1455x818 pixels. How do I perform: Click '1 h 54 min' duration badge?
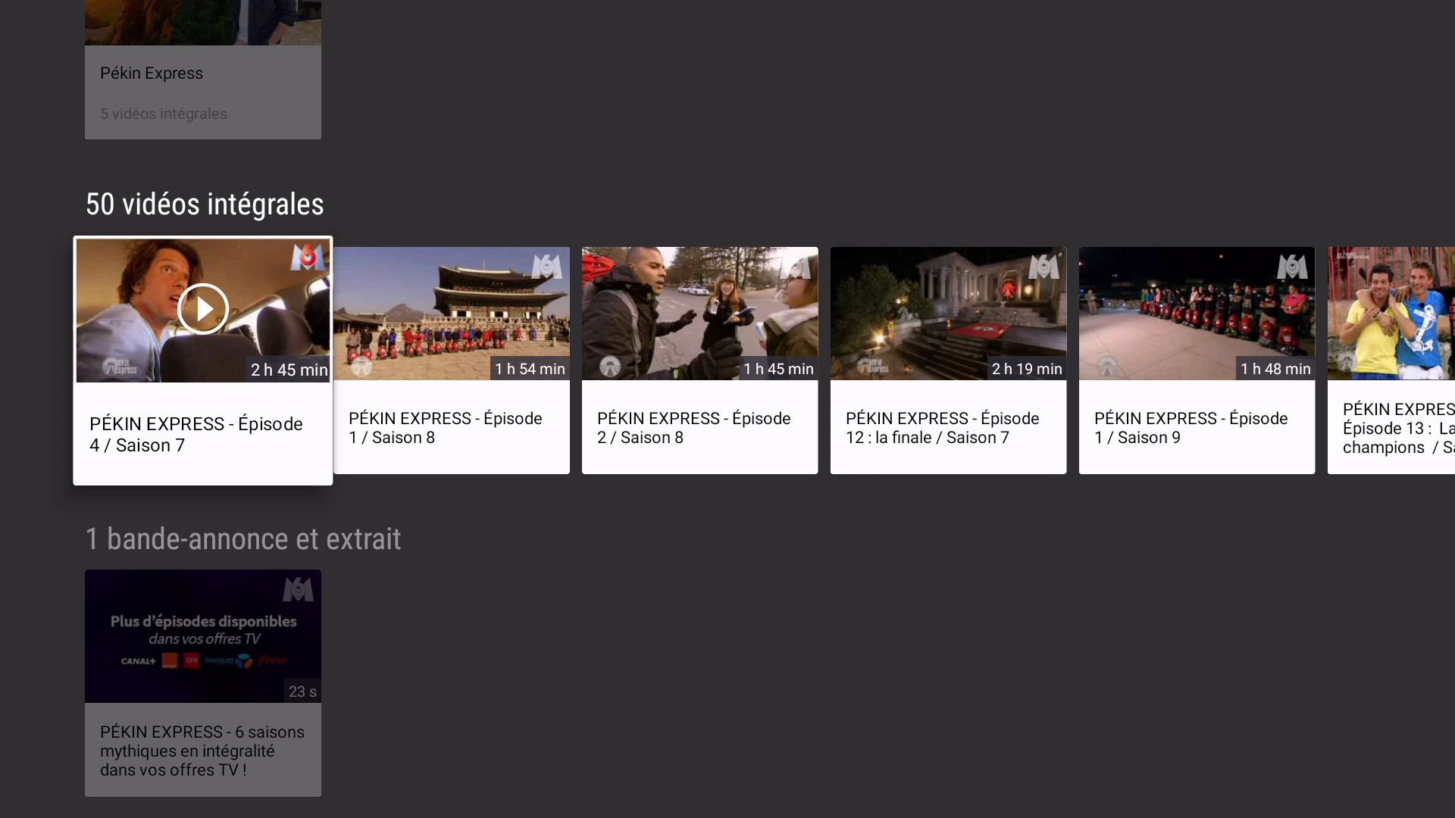(530, 369)
